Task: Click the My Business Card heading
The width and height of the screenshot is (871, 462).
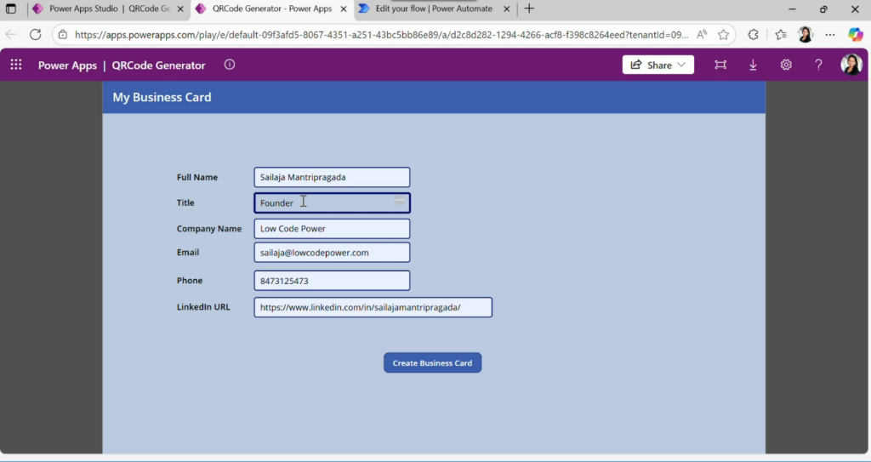Action: (x=162, y=97)
